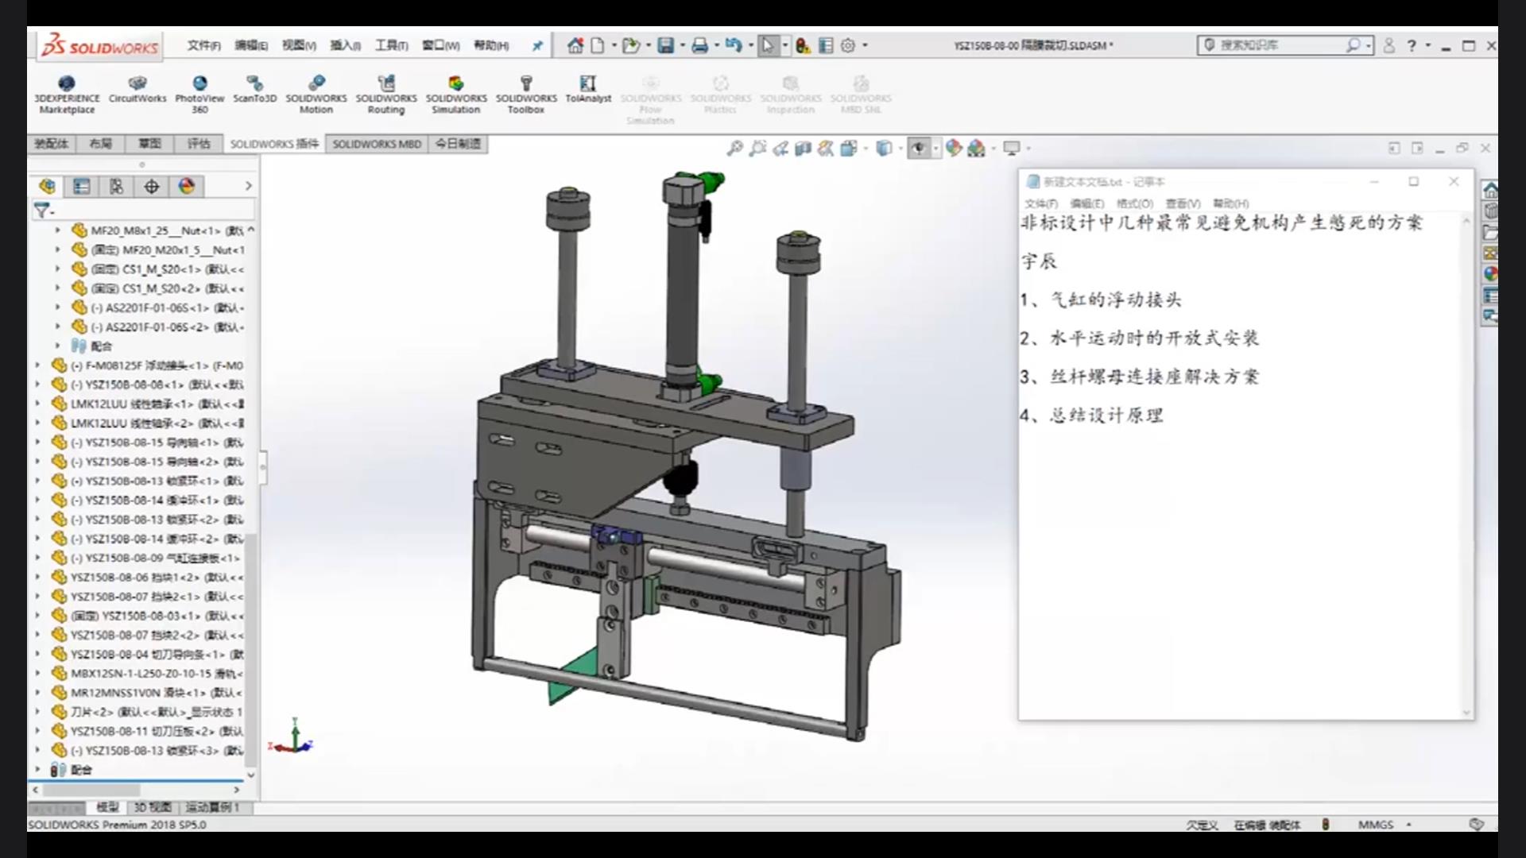Open the 编辑(E) menu
The width and height of the screenshot is (1526, 858).
[251, 45]
